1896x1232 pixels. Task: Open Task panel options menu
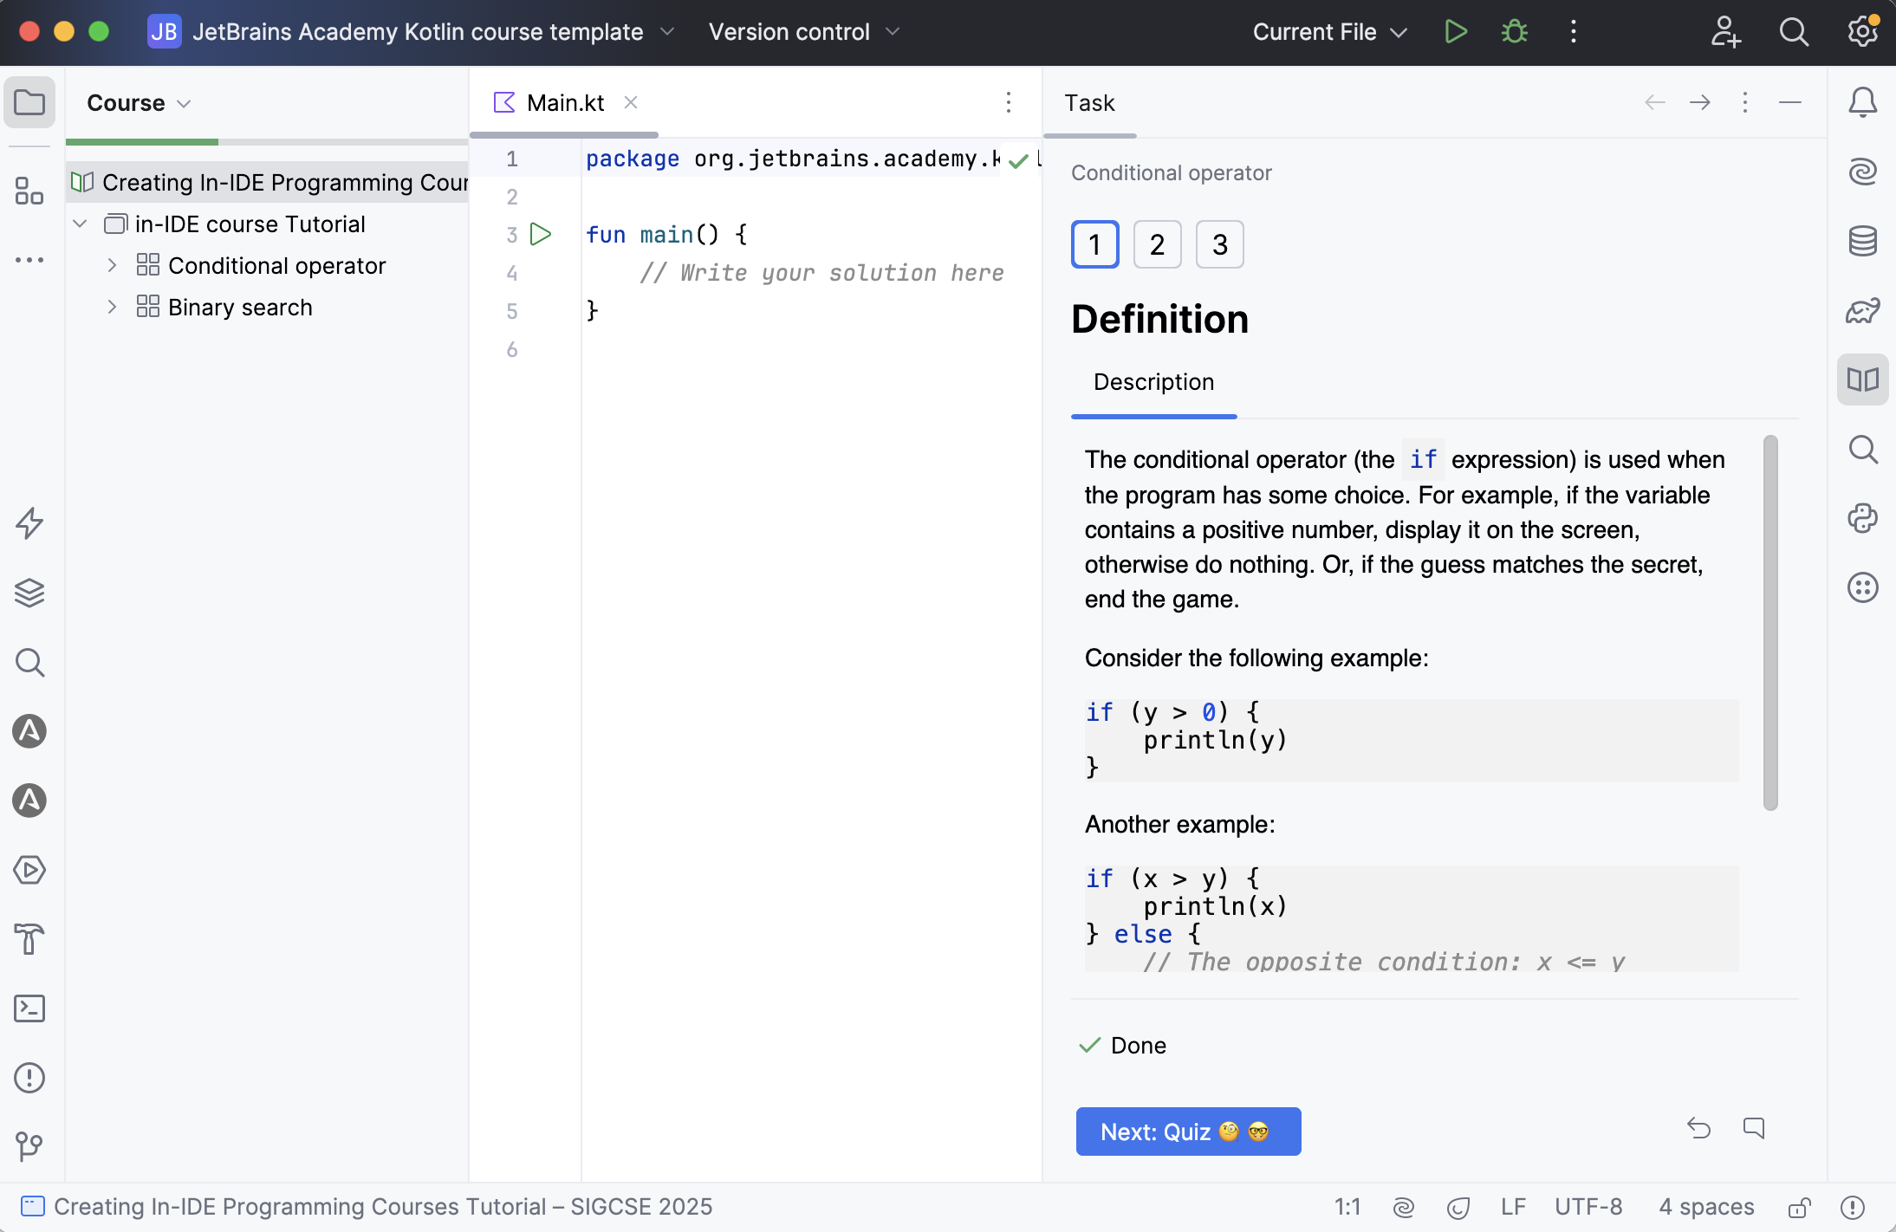pos(1745,102)
